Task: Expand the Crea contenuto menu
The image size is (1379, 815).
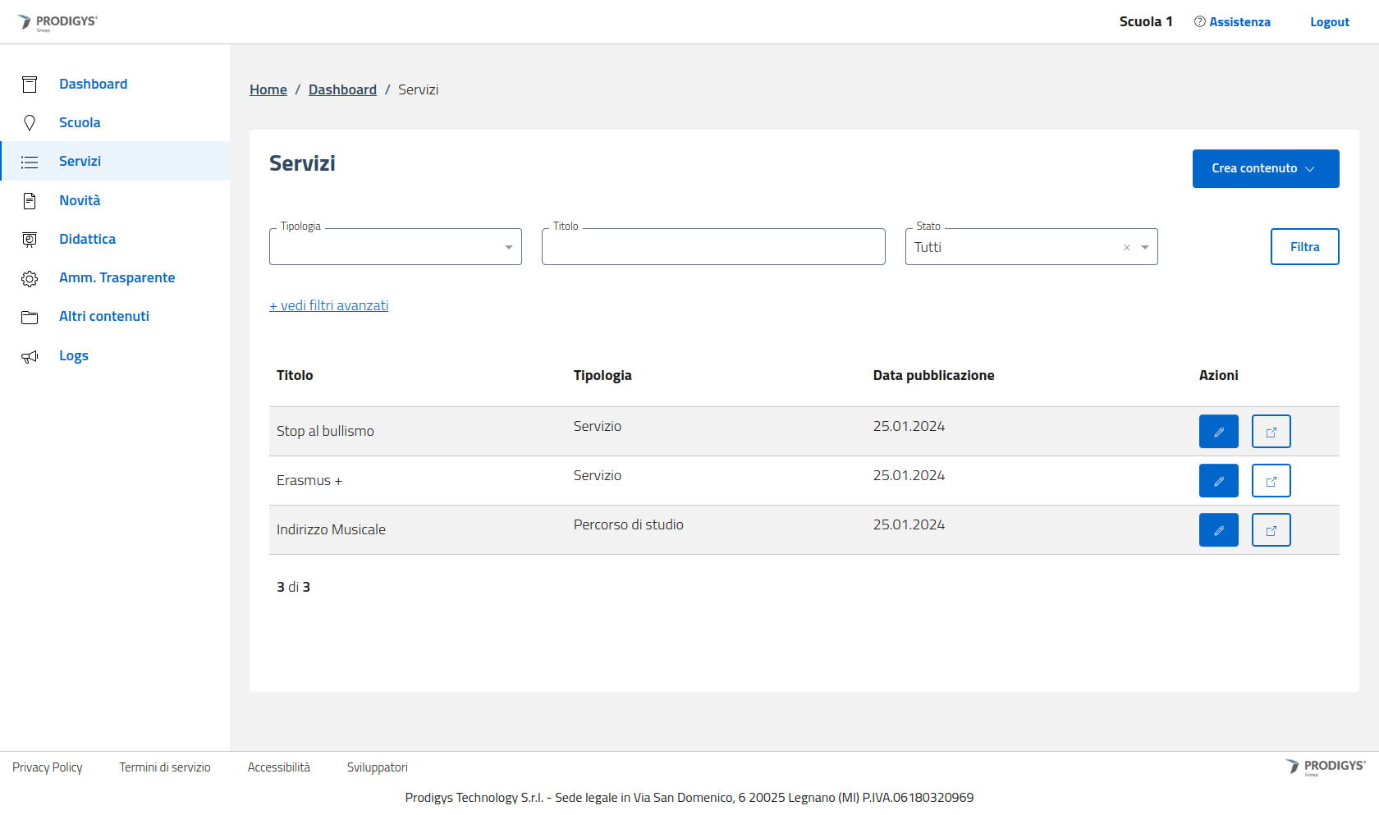Action: [x=1265, y=168]
